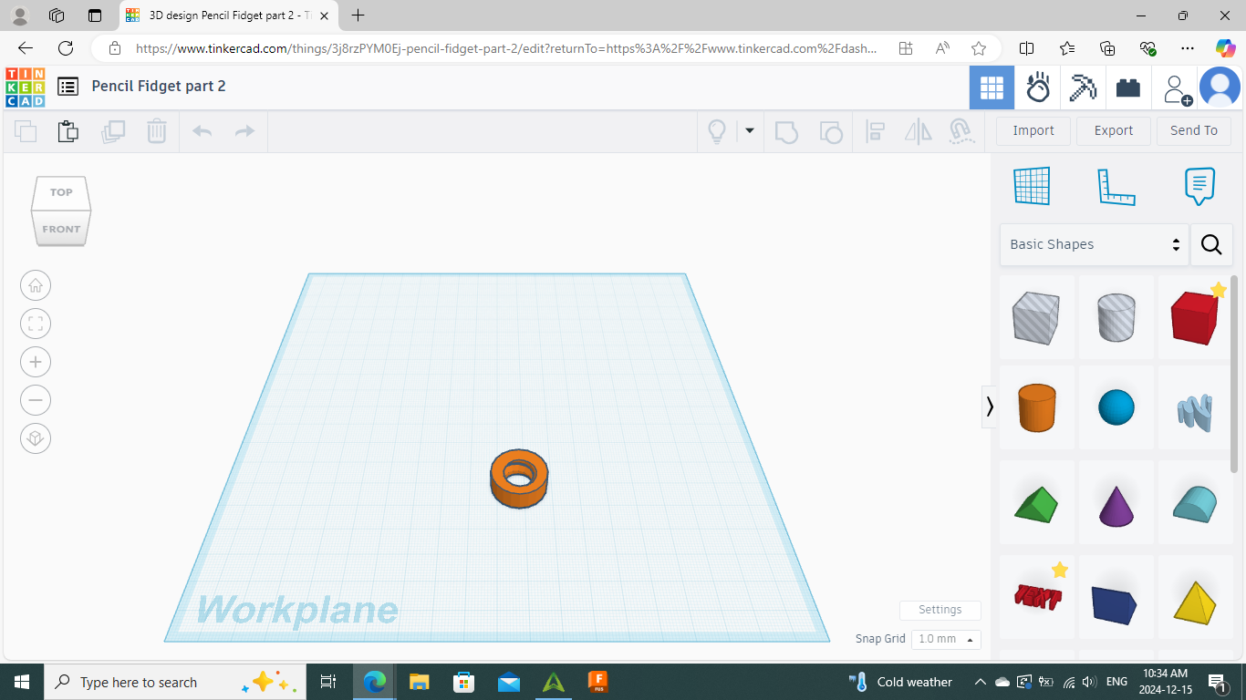Open the Snap Grid 1.0 mm dropdown

[946, 639]
